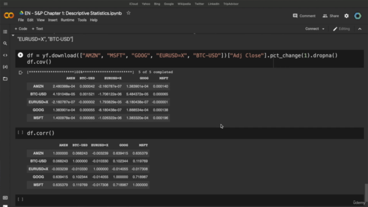Click the df.cov() line in code
This screenshot has height=207, width=368.
39,62
